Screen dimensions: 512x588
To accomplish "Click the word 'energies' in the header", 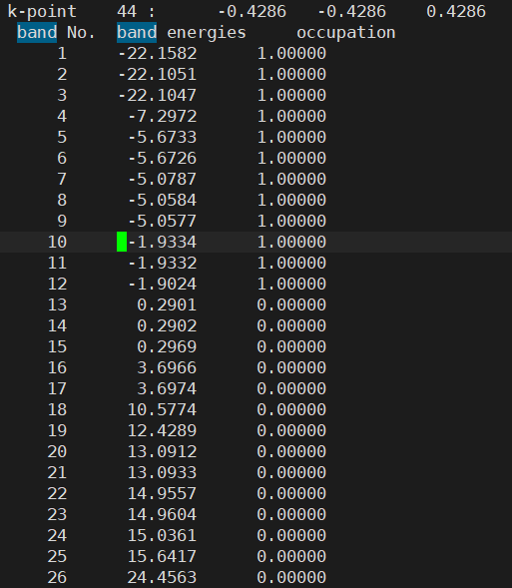I will pos(207,33).
